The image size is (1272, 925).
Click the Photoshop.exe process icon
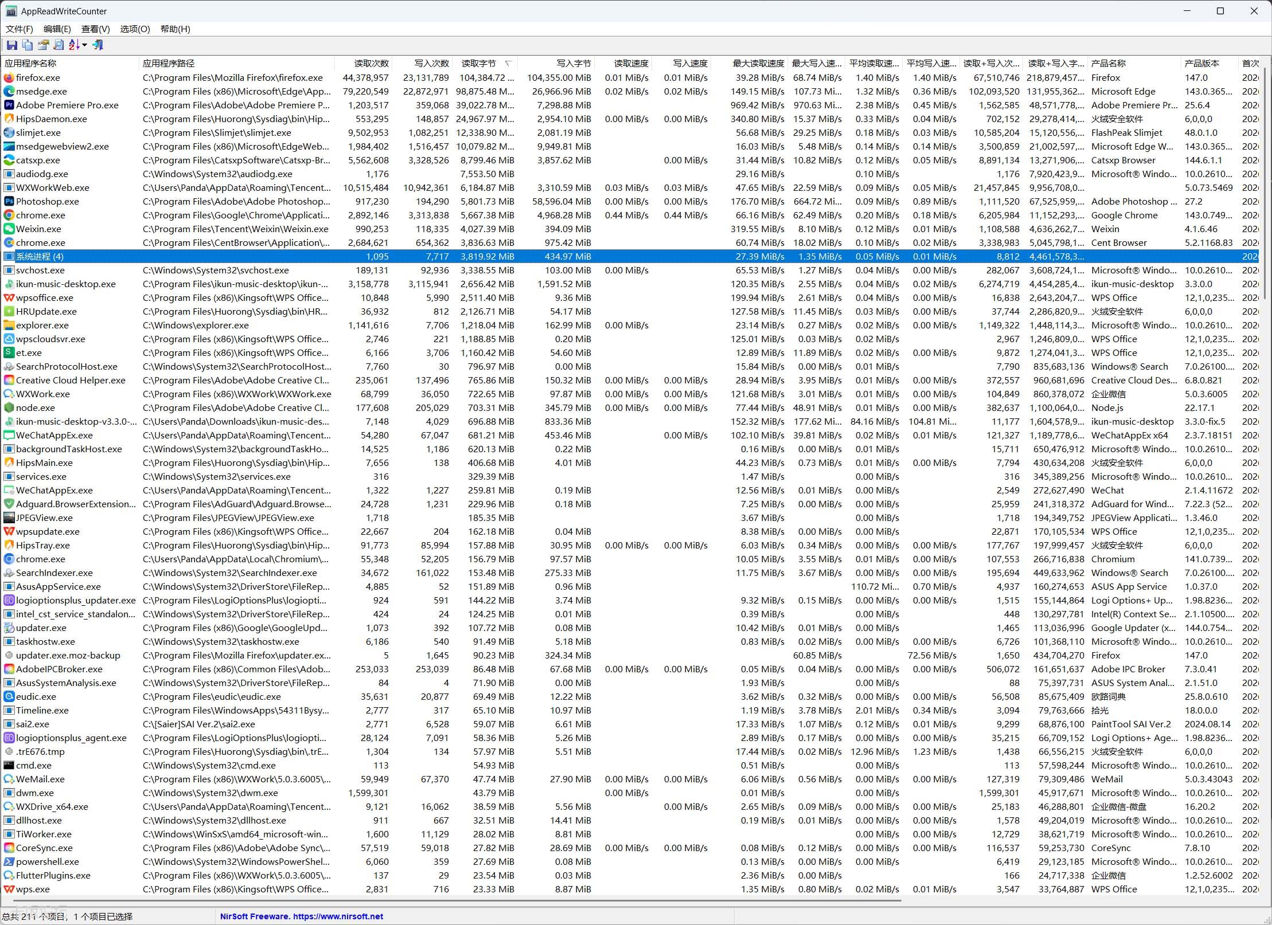pyautogui.click(x=9, y=202)
